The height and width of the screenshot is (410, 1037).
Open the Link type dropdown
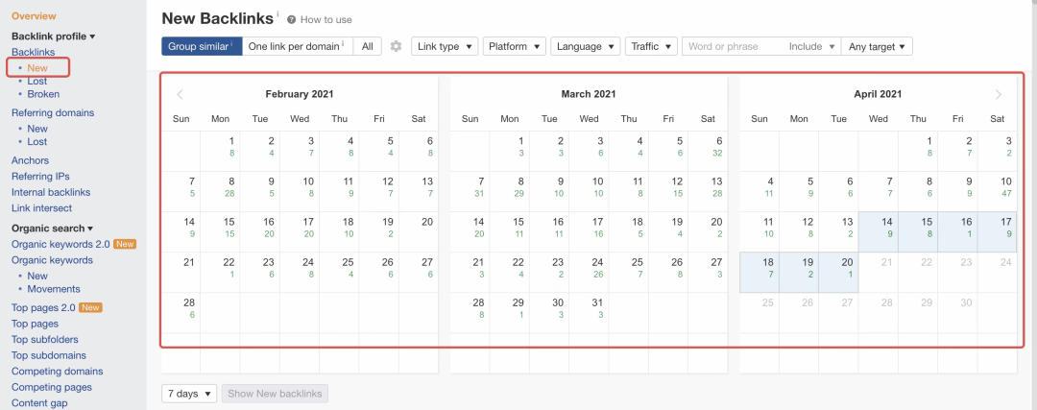(x=445, y=46)
